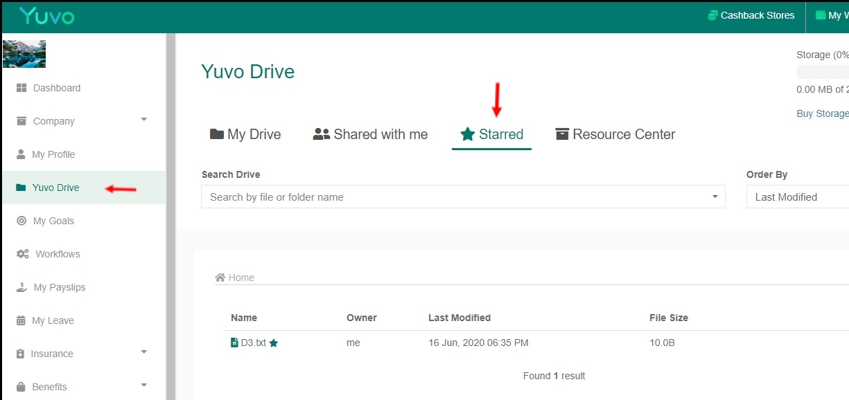Click the owner cell "me"
849x400 pixels.
pyautogui.click(x=353, y=343)
